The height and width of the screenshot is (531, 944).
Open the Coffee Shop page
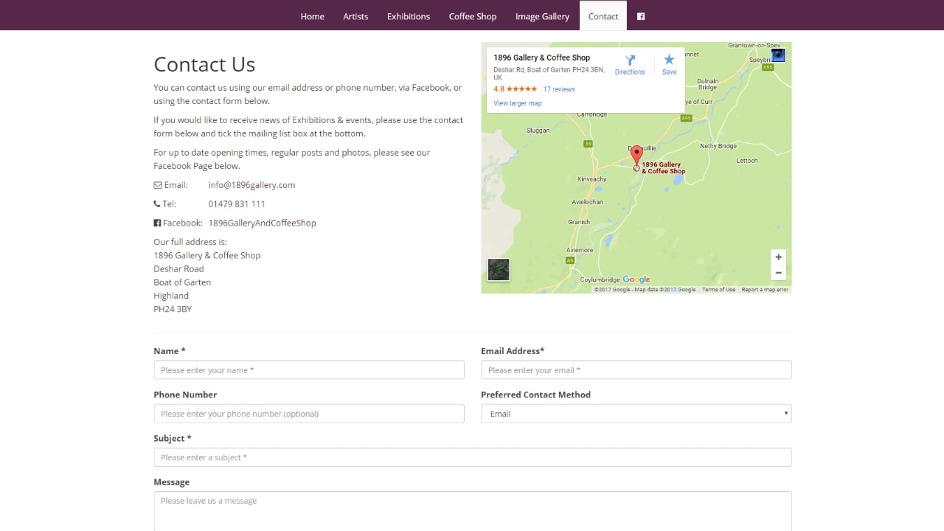coord(473,16)
